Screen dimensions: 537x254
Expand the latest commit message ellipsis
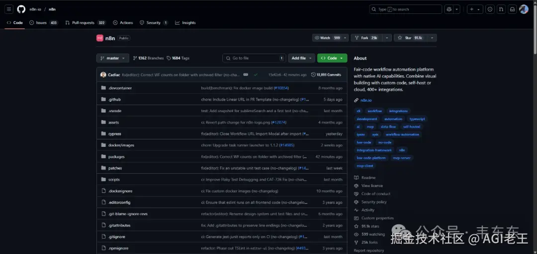tap(246, 74)
